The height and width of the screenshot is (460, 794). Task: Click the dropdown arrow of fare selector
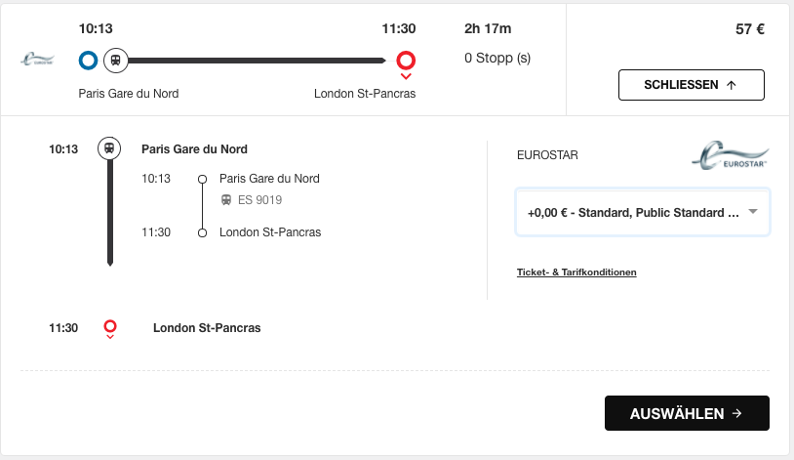753,212
